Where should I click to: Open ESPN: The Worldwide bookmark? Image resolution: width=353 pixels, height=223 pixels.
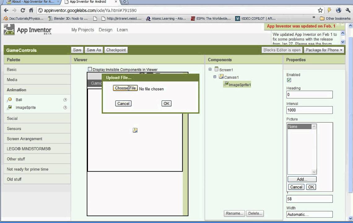pos(211,19)
